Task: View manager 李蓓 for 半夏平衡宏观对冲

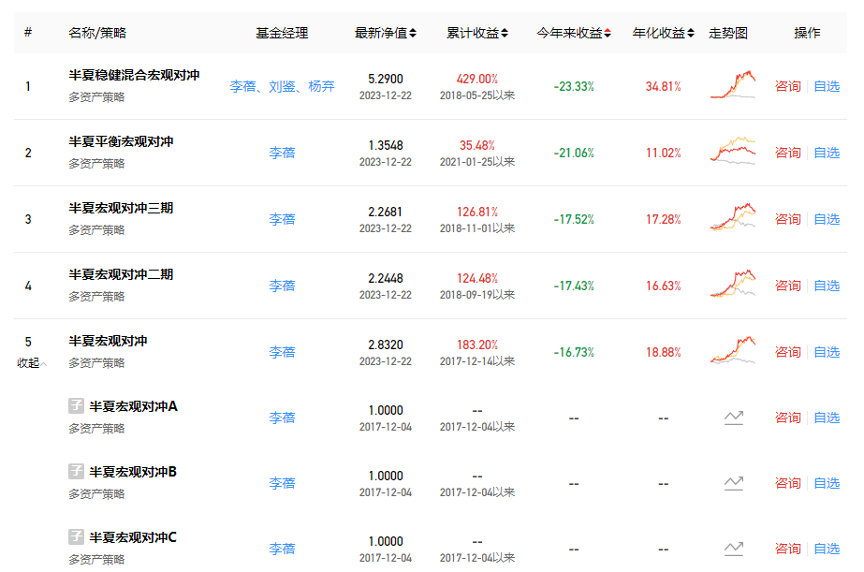Action: click(282, 153)
